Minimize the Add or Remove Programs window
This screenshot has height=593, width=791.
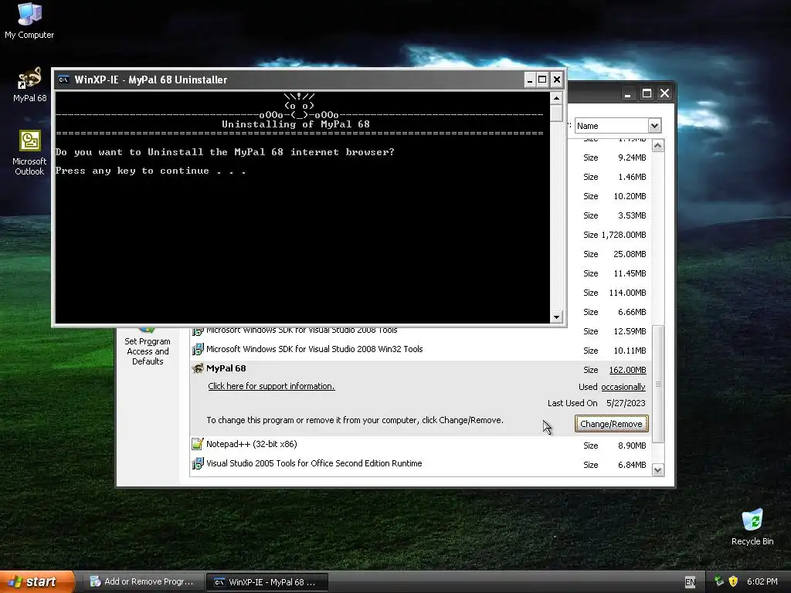click(x=627, y=93)
